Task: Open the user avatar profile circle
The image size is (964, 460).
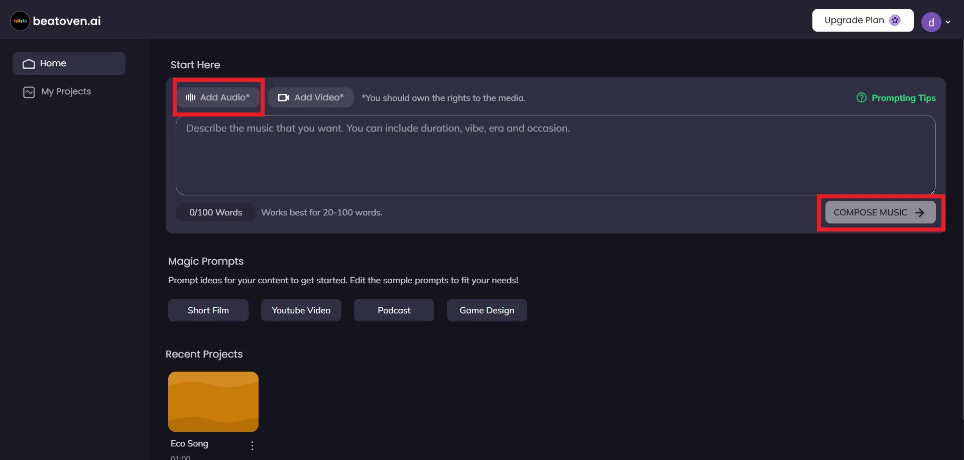Action: [x=931, y=22]
